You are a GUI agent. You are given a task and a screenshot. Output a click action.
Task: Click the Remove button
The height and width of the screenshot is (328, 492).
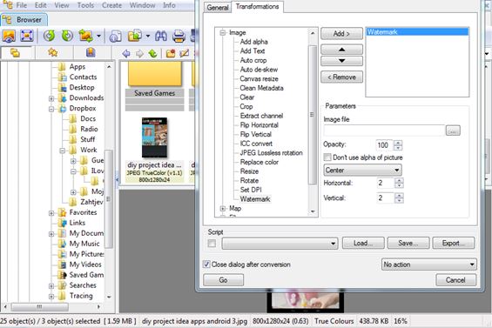341,77
